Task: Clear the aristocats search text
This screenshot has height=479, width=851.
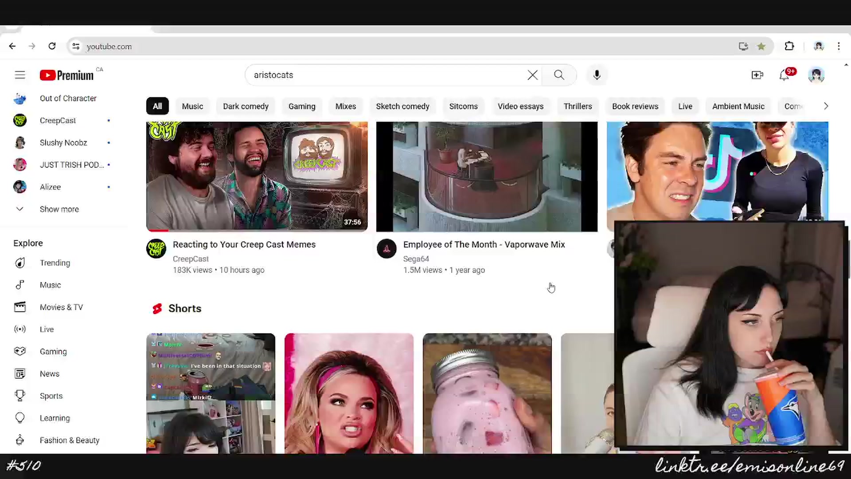Action: point(533,75)
